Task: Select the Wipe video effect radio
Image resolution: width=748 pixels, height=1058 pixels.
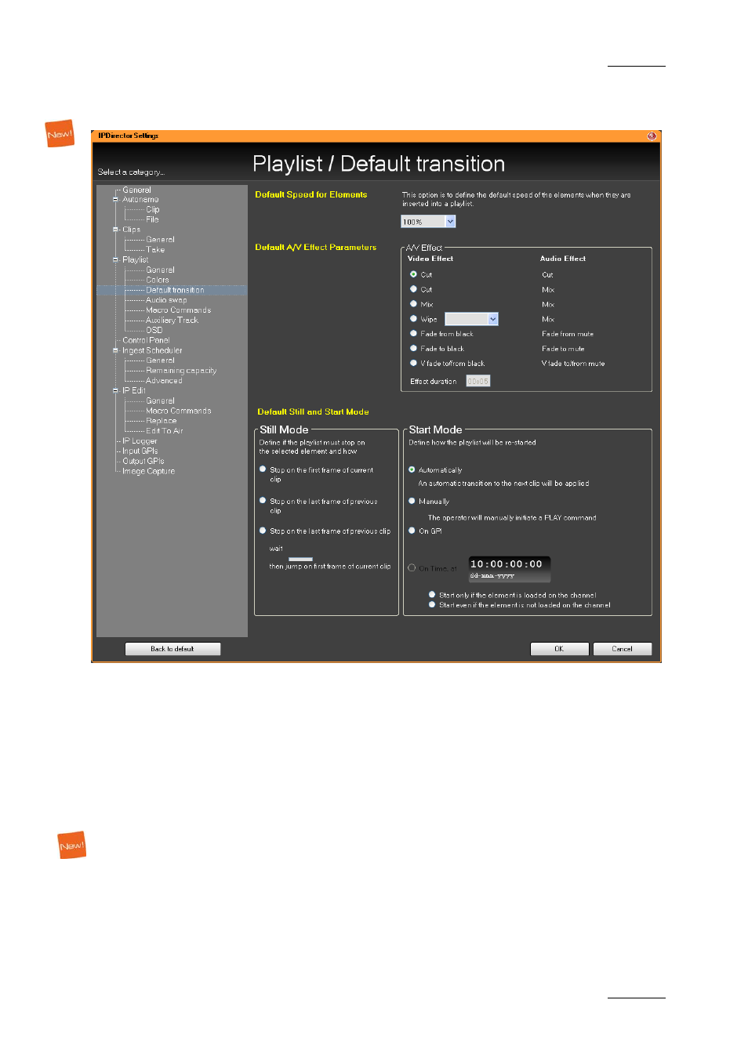Action: tap(413, 319)
